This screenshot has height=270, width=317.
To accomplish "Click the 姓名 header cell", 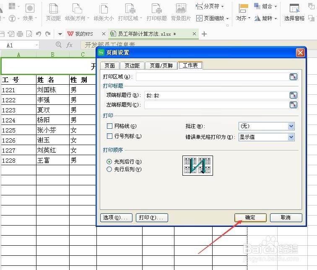I will [53, 80].
